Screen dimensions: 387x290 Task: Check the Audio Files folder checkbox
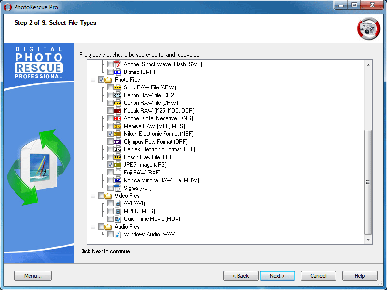[x=101, y=227]
